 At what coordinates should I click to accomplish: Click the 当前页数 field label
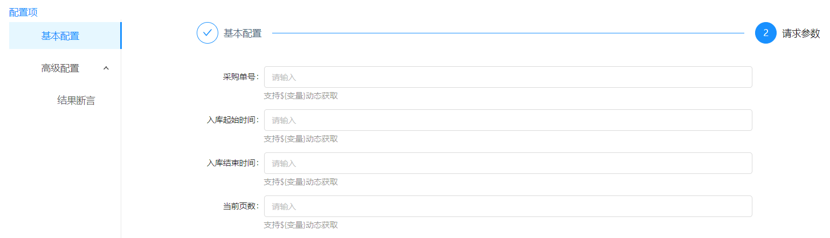click(240, 206)
